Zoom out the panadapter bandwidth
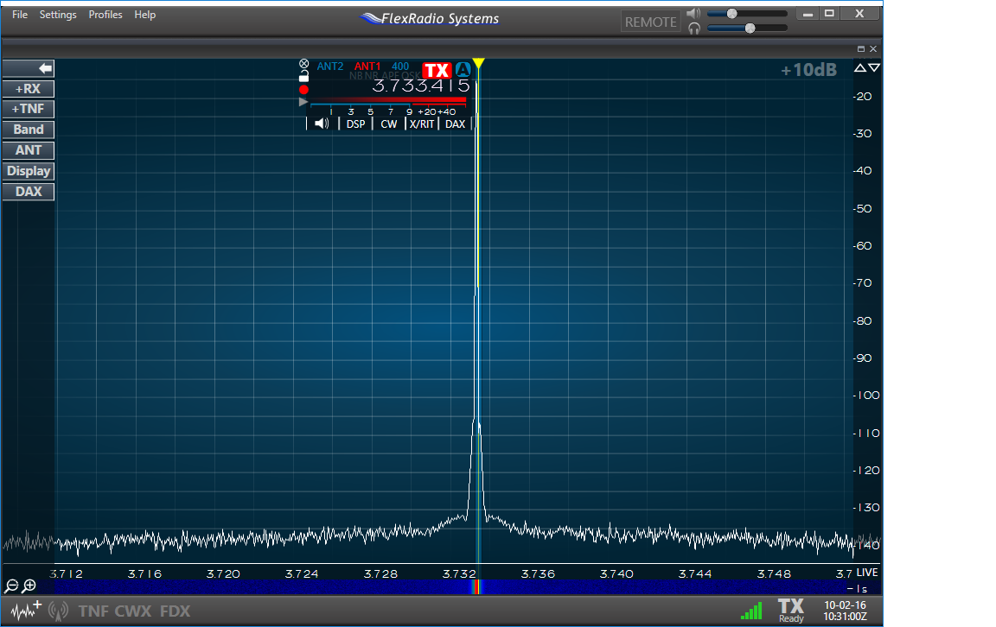Image resolution: width=996 pixels, height=627 pixels. tap(11, 586)
